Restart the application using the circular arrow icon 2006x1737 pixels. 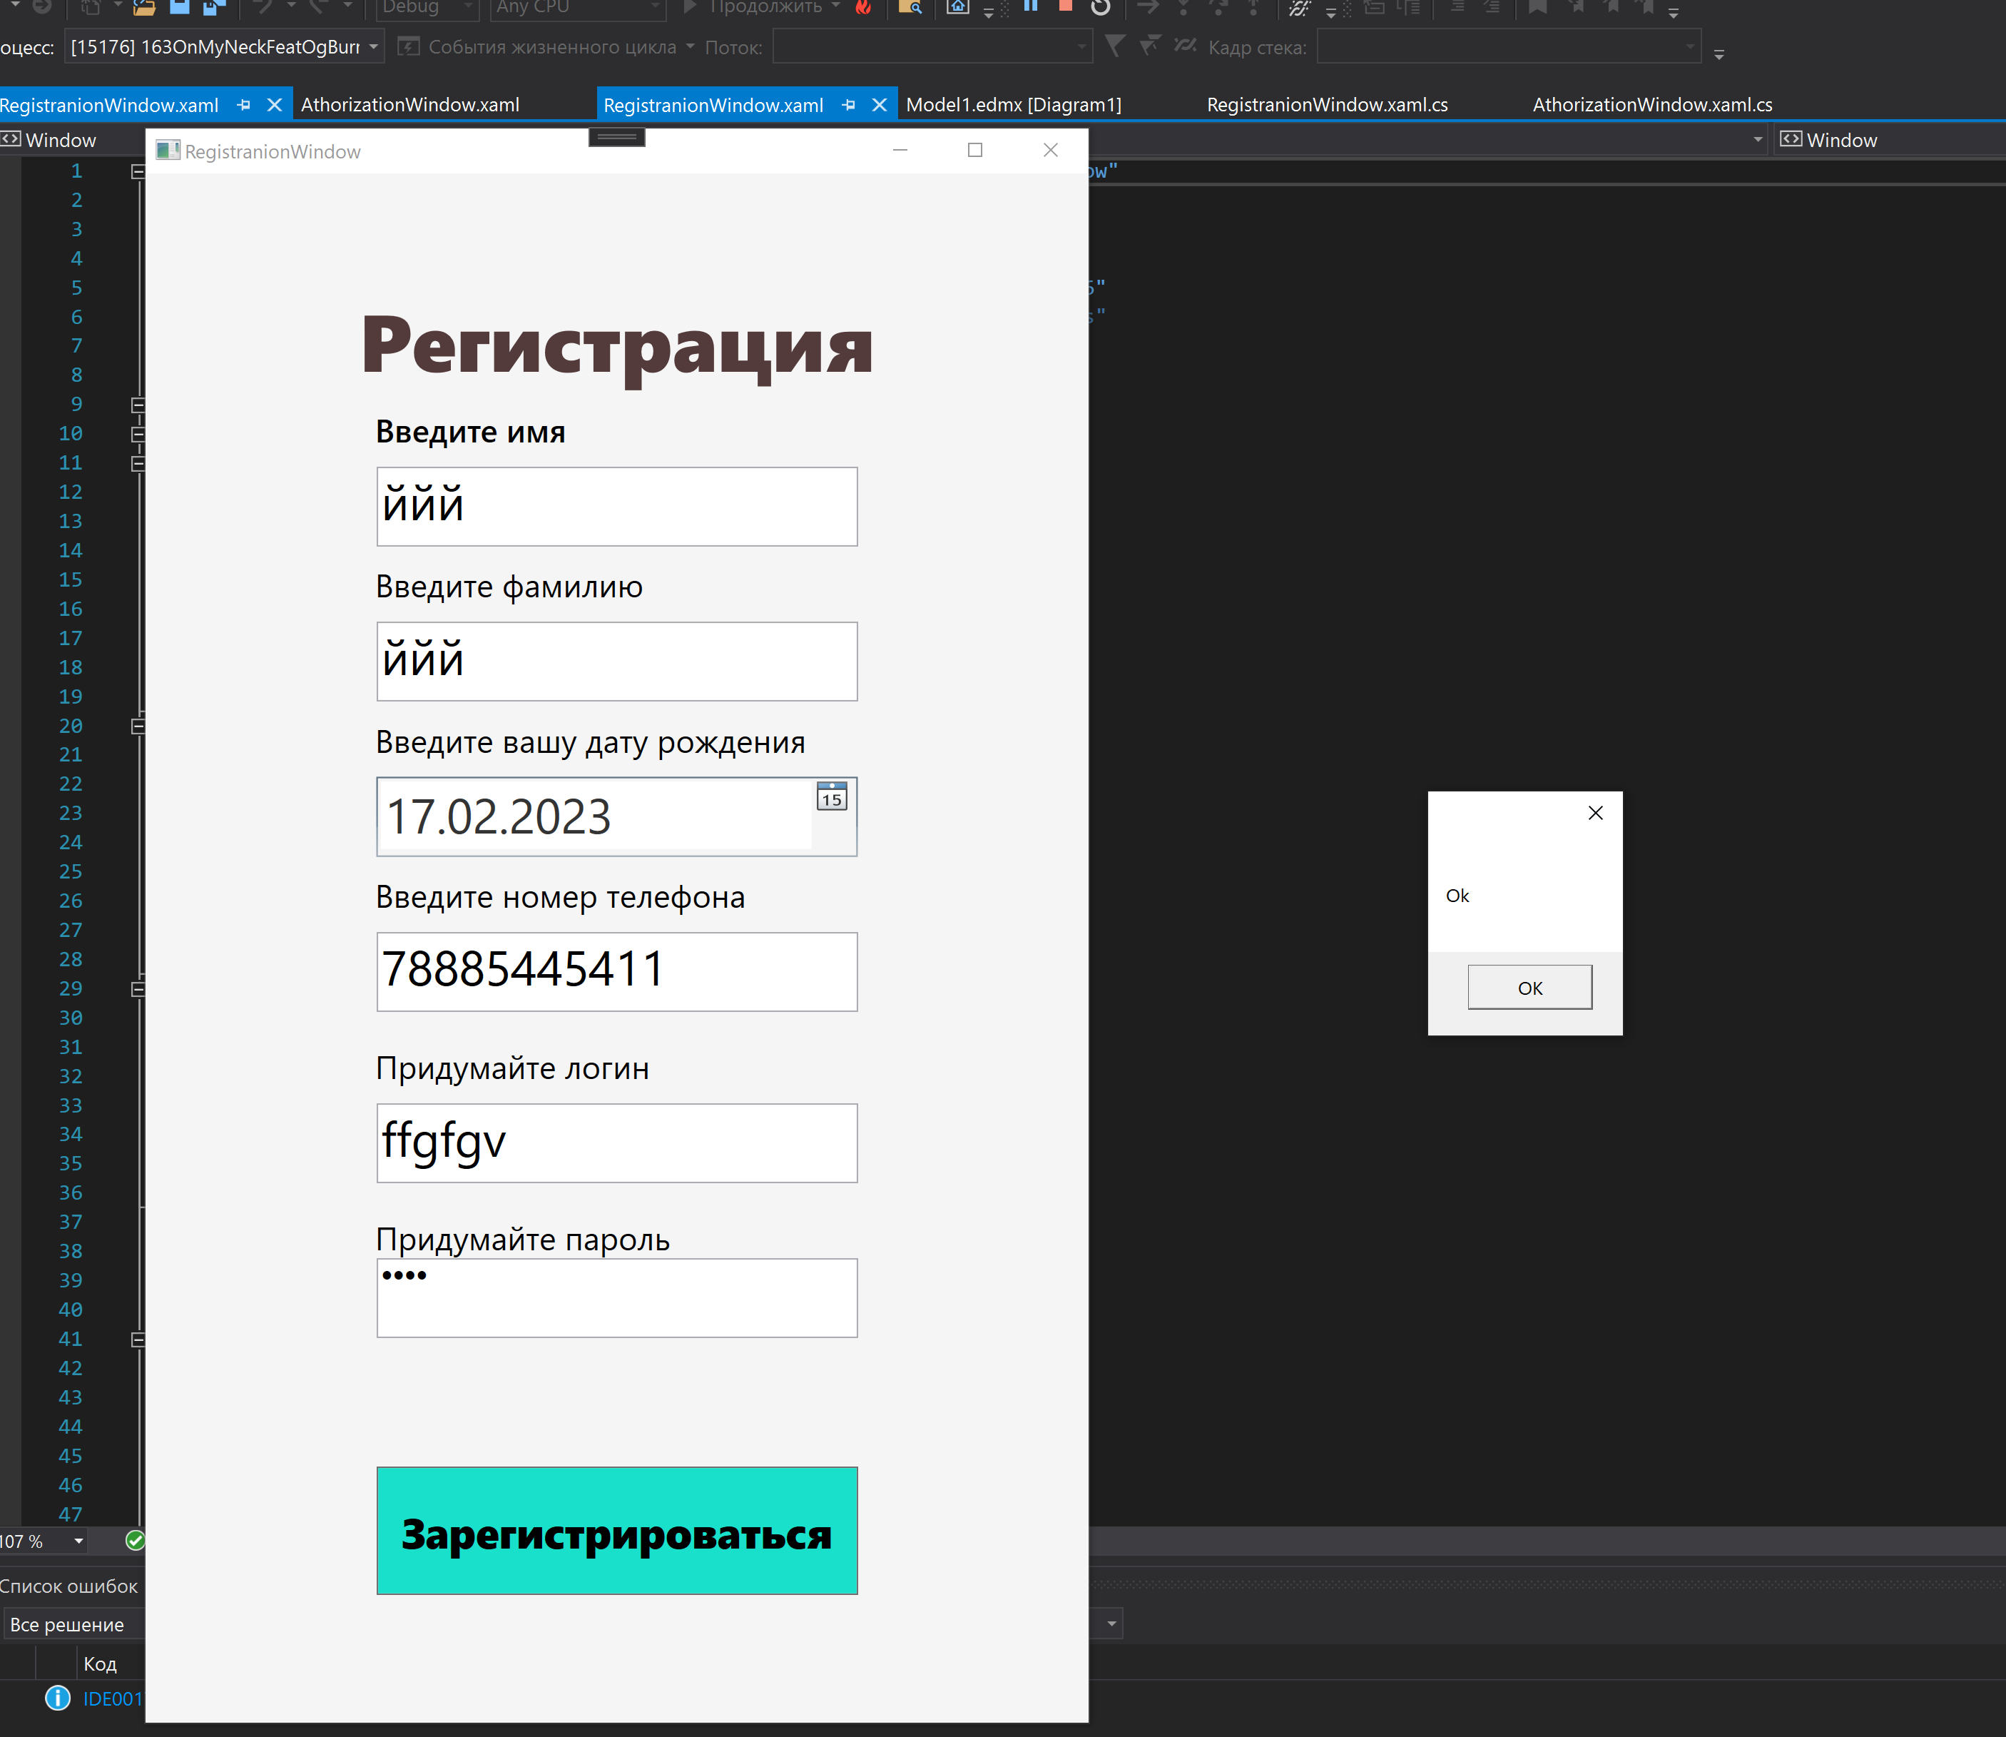(x=1102, y=8)
